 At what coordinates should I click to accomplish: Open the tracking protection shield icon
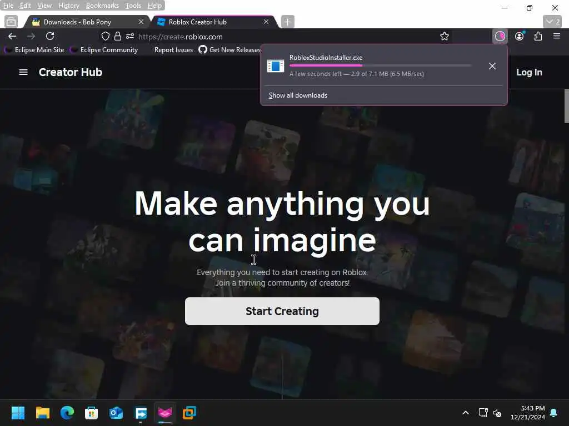coord(105,36)
